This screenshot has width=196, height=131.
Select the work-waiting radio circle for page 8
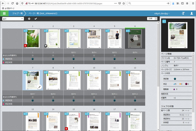(x=53, y=97)
